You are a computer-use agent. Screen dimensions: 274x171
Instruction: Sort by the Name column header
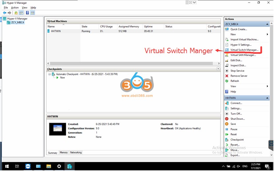(x=64, y=26)
